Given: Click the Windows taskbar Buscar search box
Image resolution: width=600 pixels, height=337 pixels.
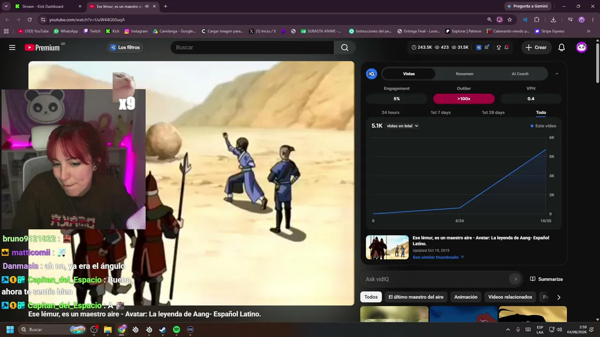Looking at the screenshot, I should coord(53,330).
